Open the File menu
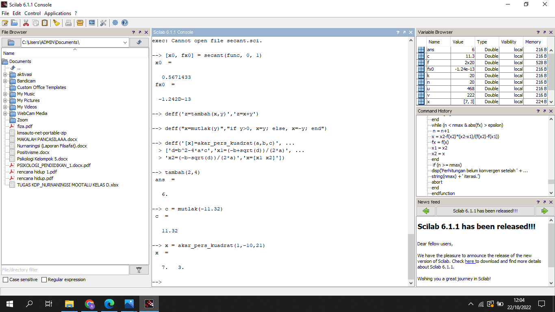This screenshot has width=555, height=312. point(5,13)
